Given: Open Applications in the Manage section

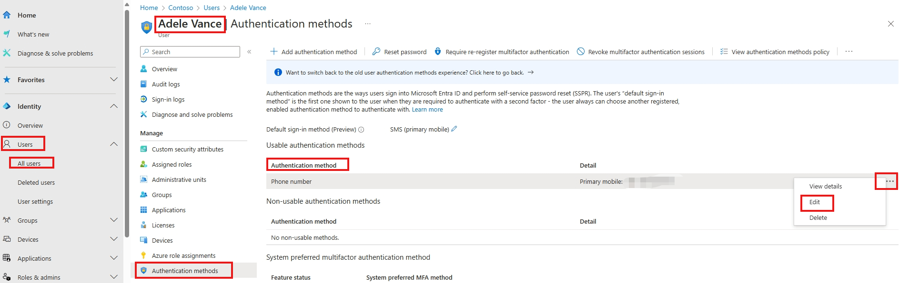Looking at the screenshot, I should (x=169, y=210).
